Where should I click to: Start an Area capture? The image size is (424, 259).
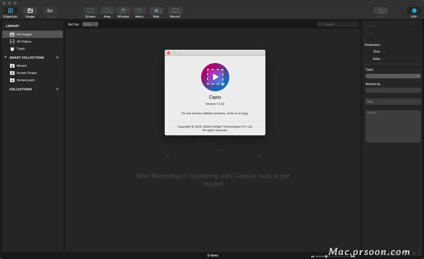(x=107, y=13)
